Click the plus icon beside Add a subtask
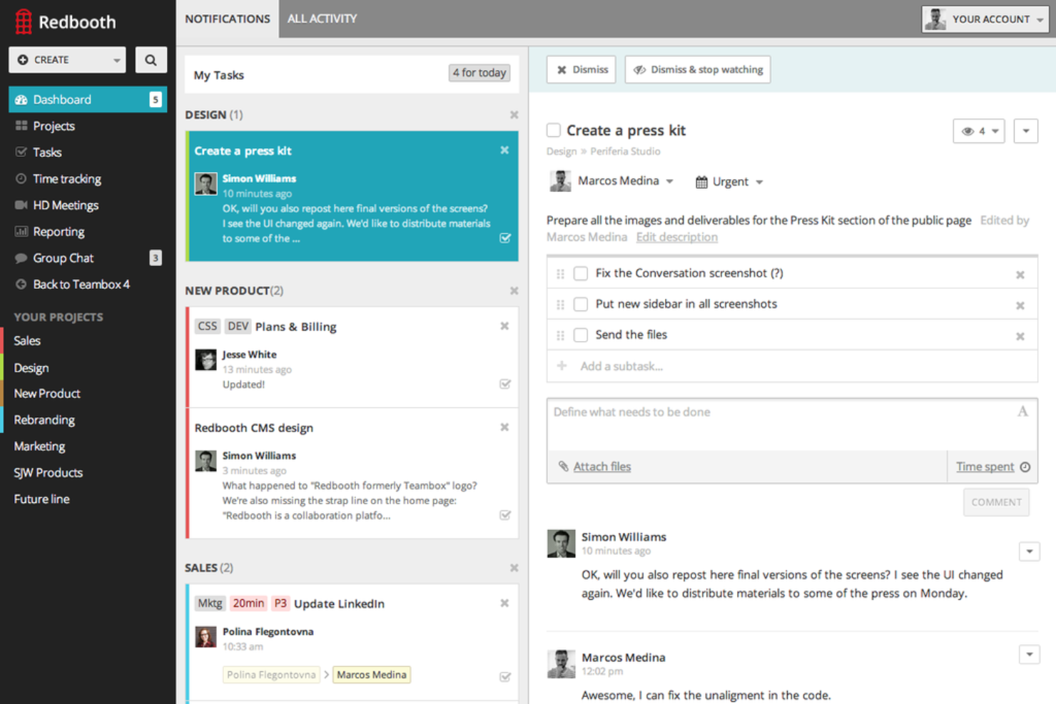Viewport: 1056px width, 704px height. (x=562, y=366)
